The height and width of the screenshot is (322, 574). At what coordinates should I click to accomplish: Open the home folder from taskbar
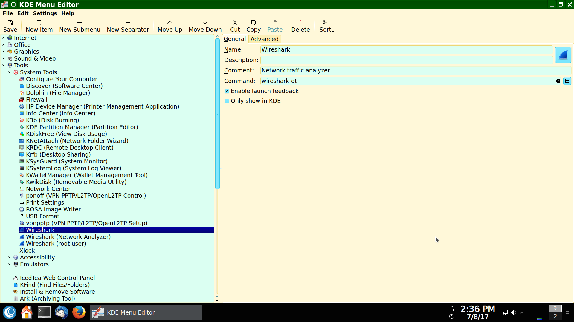27,312
